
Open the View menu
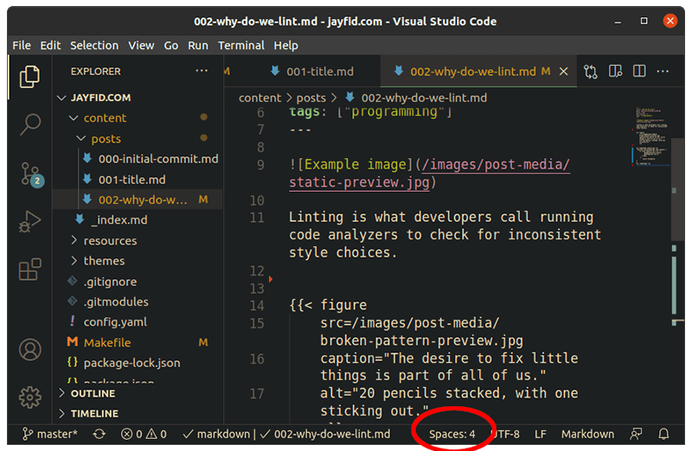[x=141, y=46]
